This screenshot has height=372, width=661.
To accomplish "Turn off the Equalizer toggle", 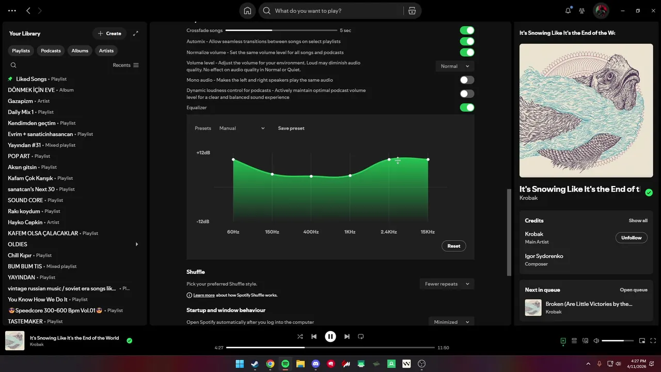I will click(x=467, y=107).
